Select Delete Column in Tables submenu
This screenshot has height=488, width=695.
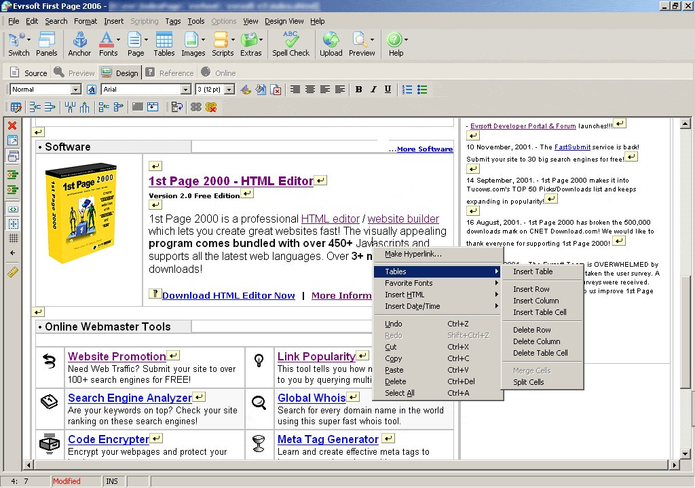[x=542, y=341]
